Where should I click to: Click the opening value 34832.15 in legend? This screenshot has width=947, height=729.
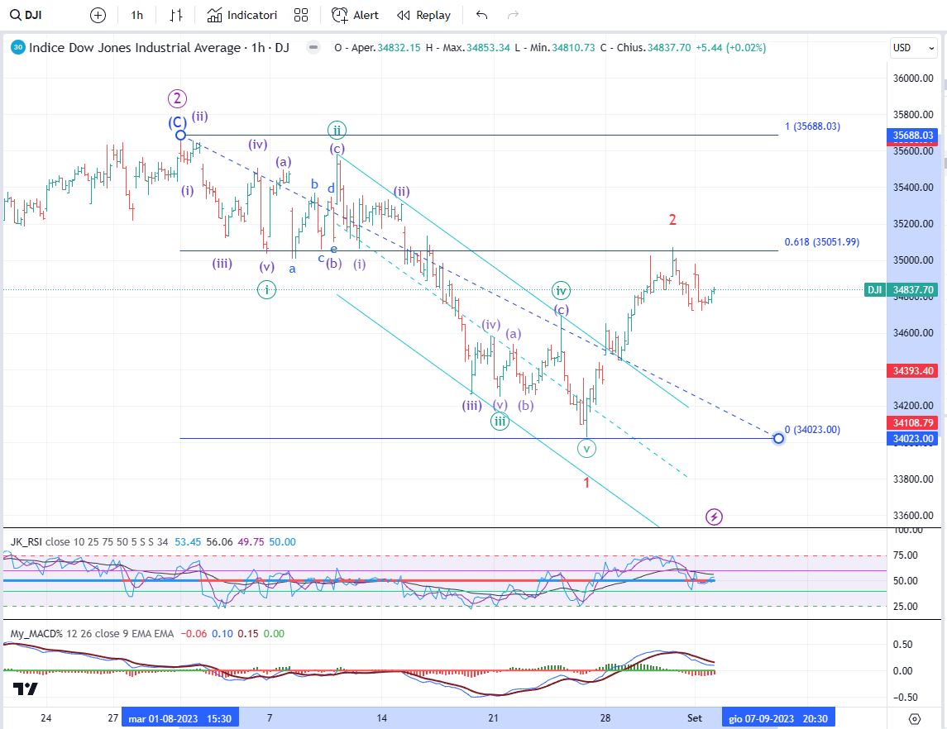(x=399, y=48)
